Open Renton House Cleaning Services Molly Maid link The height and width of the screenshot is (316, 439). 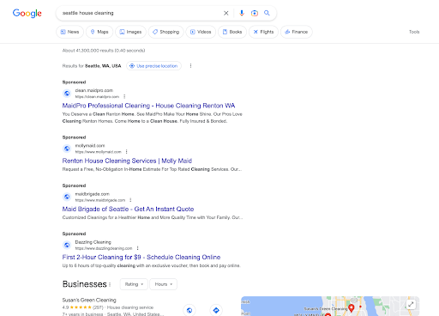127,161
